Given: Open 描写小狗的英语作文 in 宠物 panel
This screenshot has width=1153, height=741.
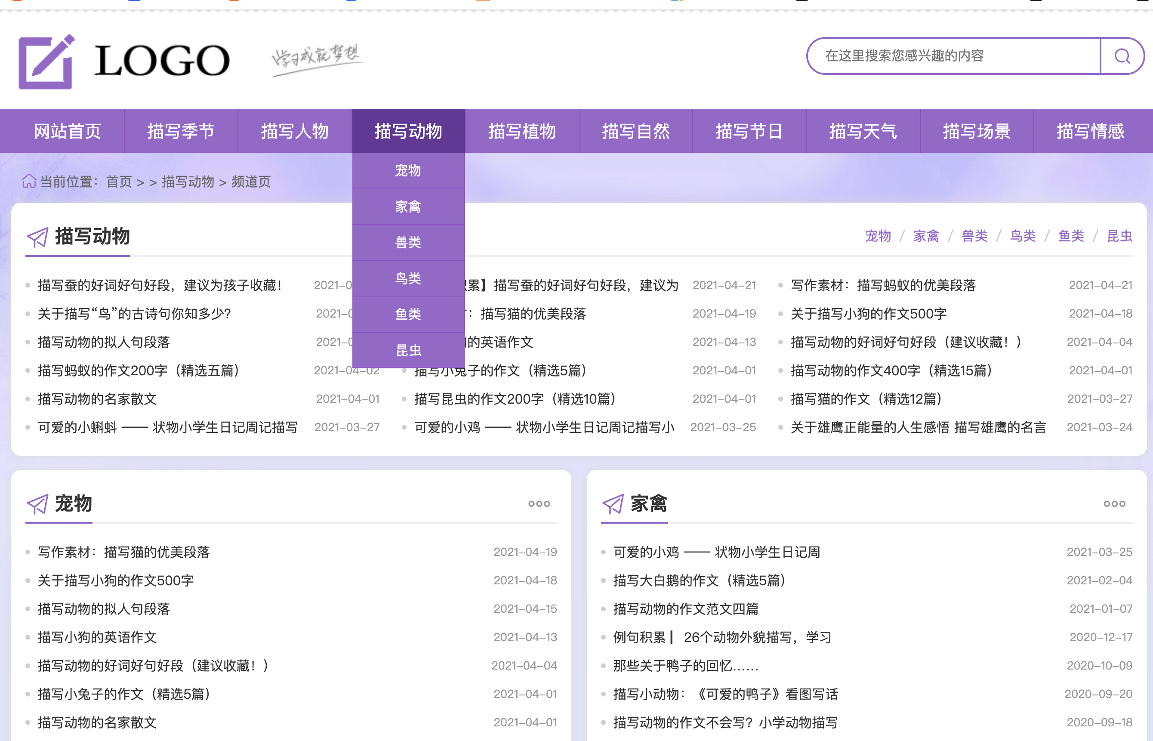Looking at the screenshot, I should 98,637.
